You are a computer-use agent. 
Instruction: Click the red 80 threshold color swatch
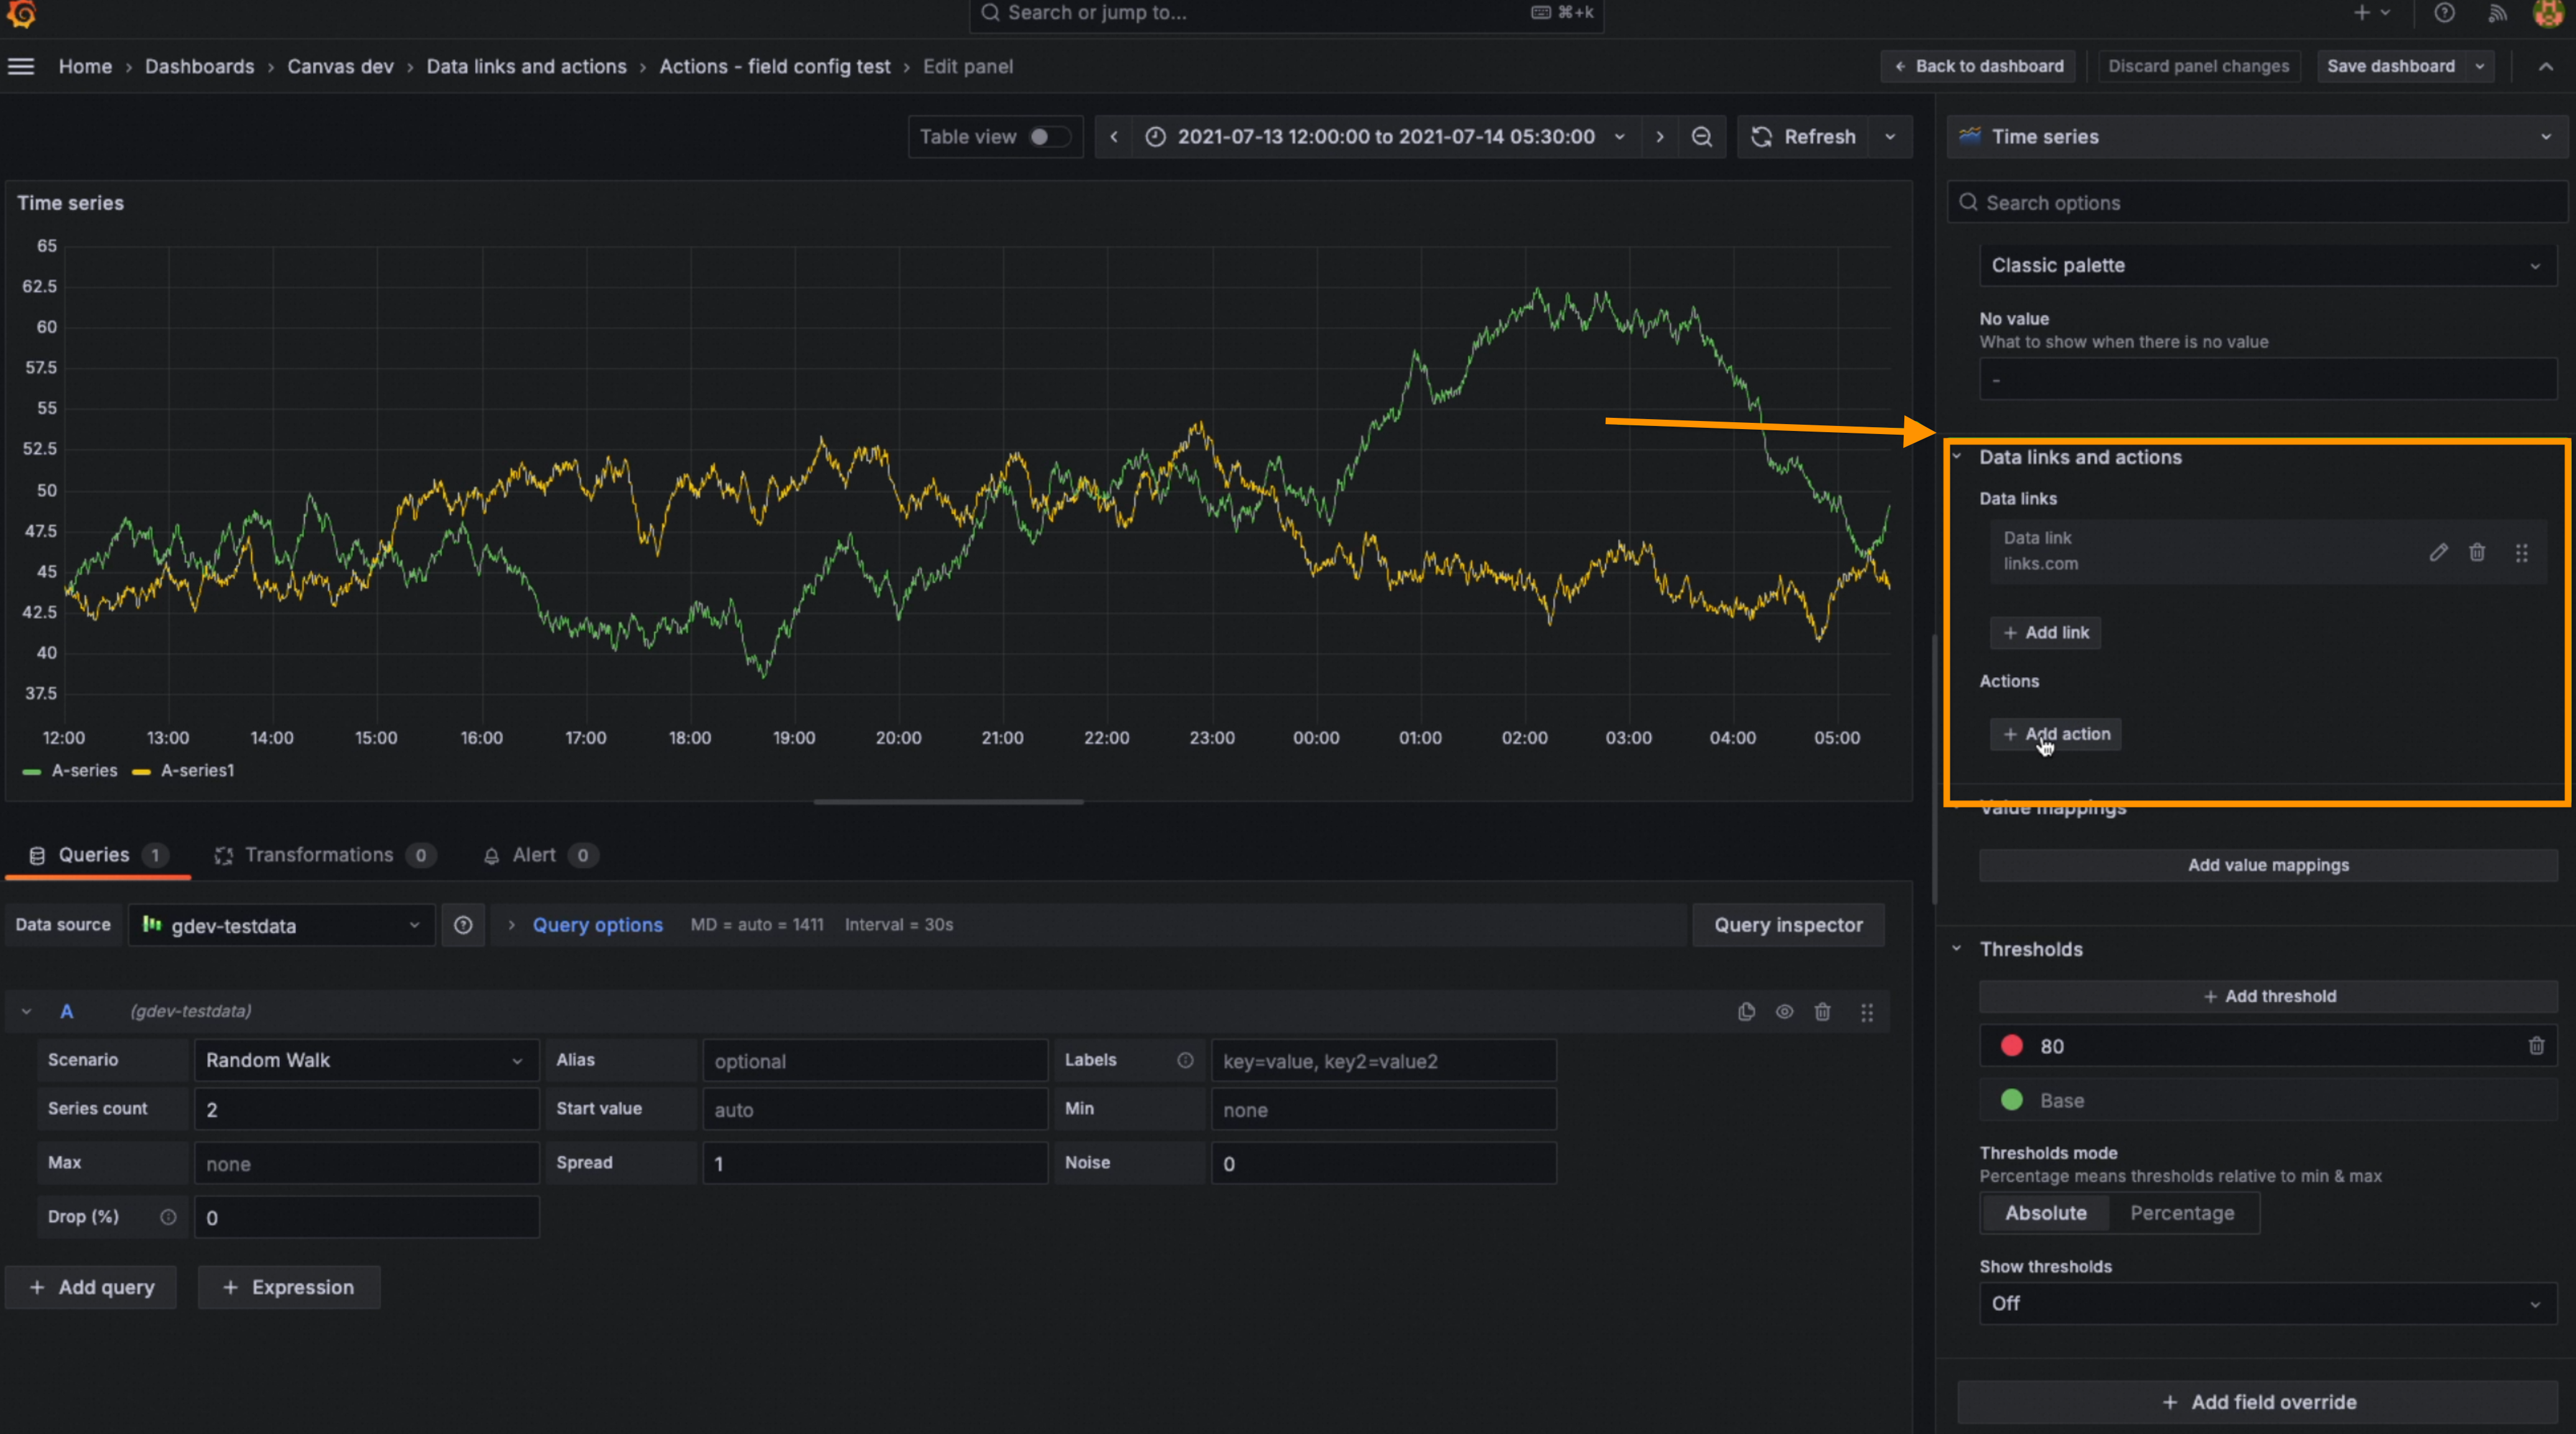point(2012,1046)
